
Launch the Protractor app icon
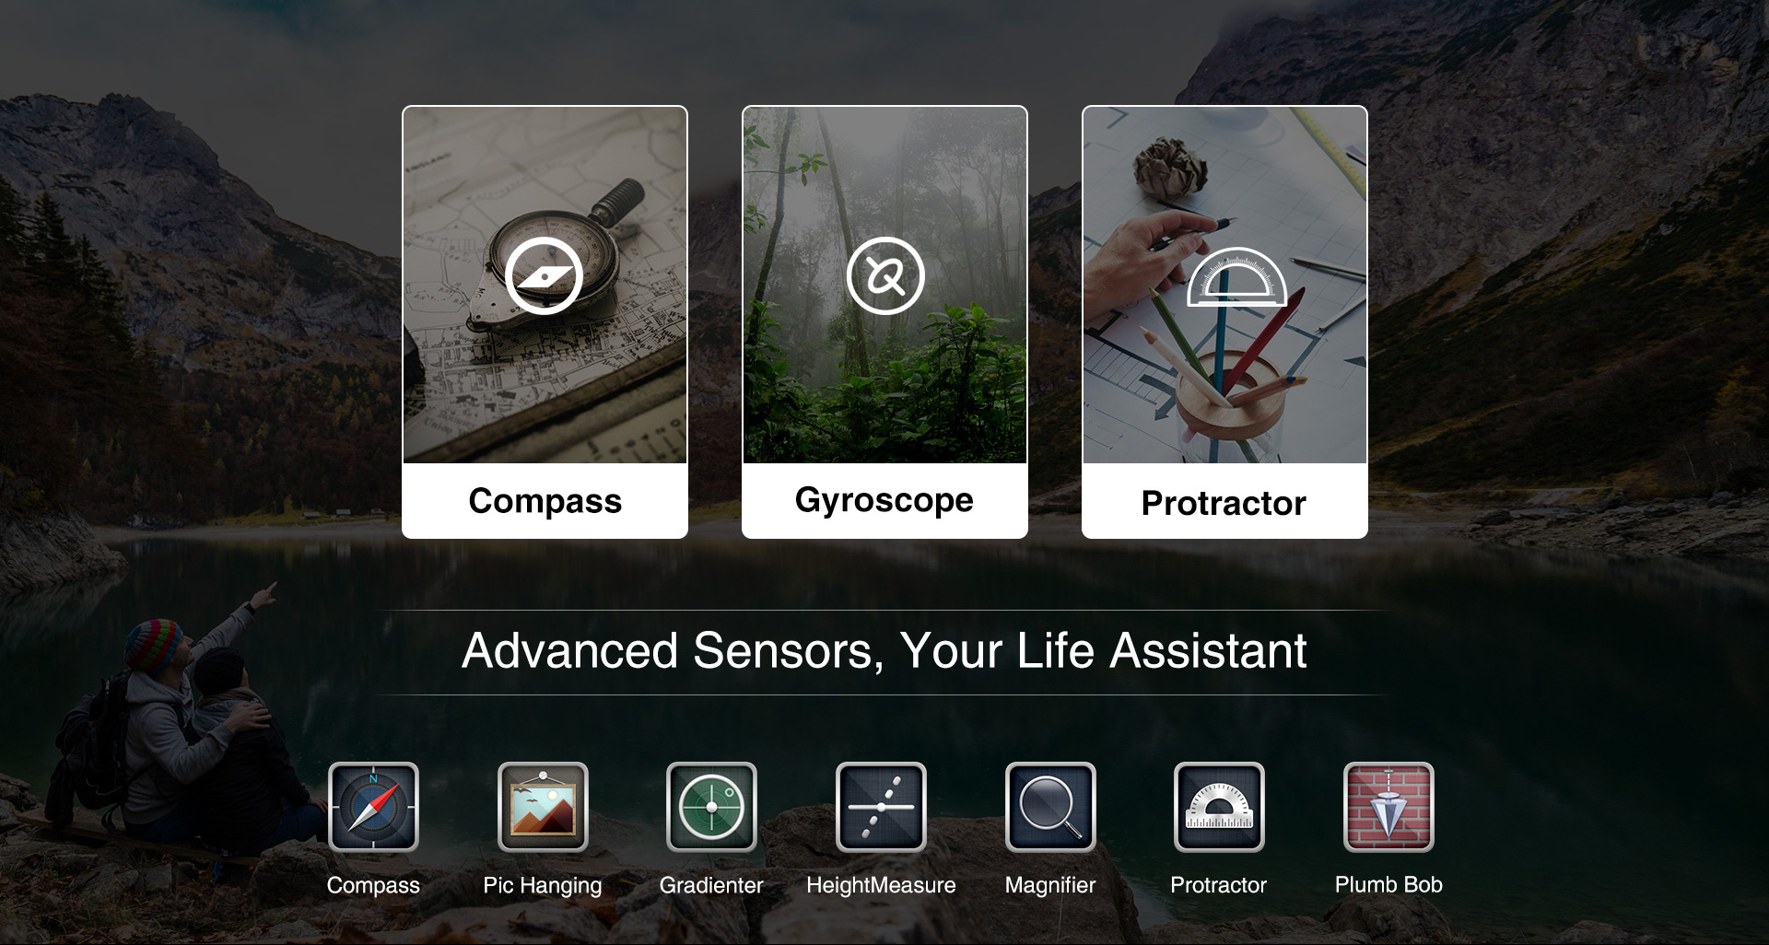coord(1219,807)
